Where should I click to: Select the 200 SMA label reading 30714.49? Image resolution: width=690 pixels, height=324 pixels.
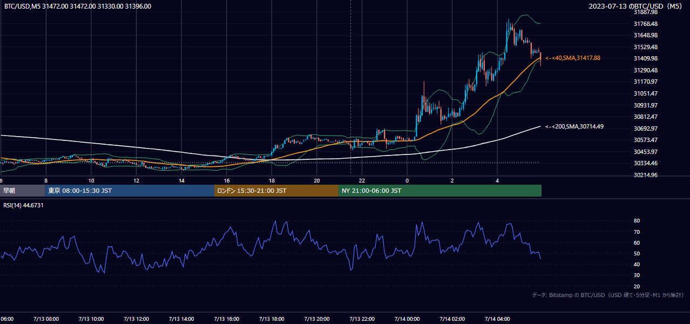pos(574,126)
